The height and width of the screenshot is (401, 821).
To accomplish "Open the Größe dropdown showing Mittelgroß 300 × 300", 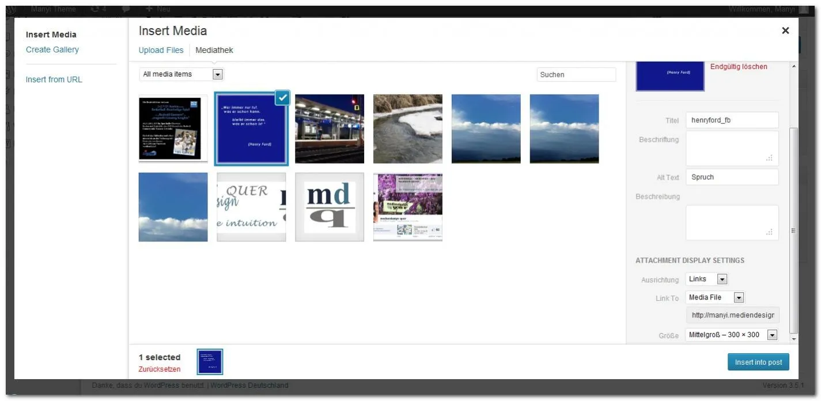I will (732, 335).
